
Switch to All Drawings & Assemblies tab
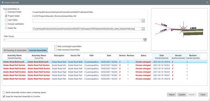[15, 50]
